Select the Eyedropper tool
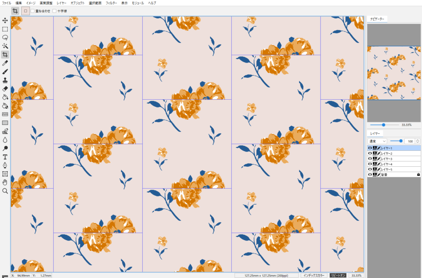The height and width of the screenshot is (278, 422). 5,63
